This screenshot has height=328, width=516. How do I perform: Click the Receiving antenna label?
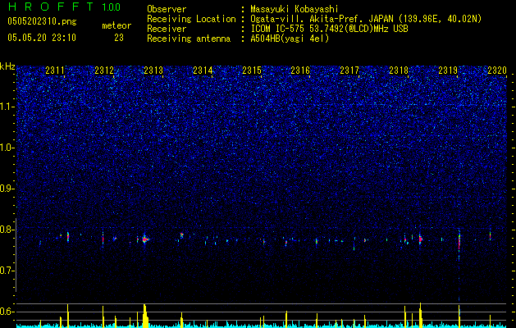(x=189, y=39)
